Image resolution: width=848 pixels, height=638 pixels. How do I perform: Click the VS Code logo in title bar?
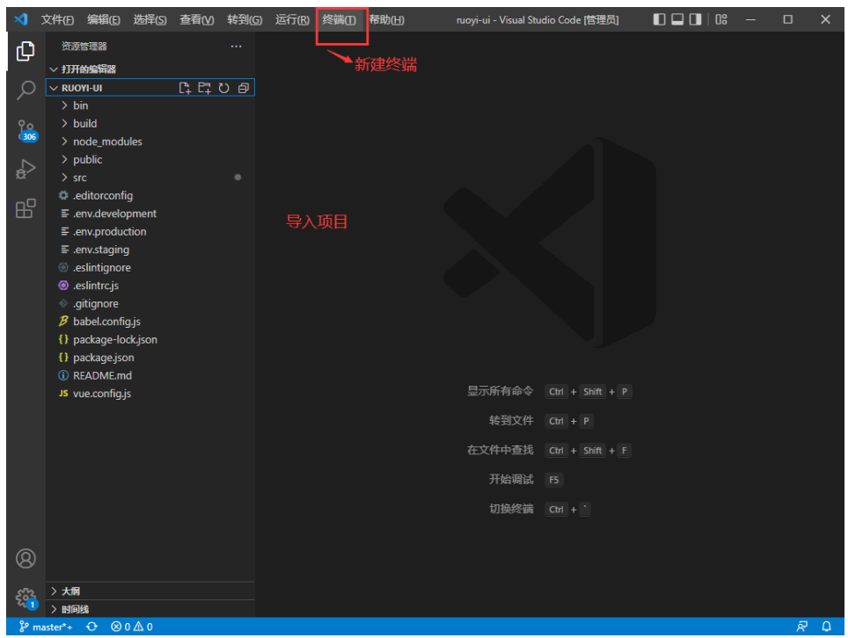(21, 20)
